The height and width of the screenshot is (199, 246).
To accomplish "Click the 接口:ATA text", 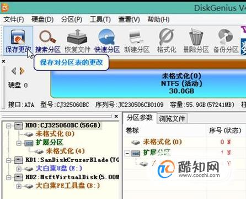I will click(21, 104).
